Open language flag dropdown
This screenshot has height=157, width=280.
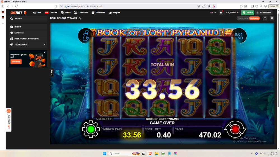point(213,13)
